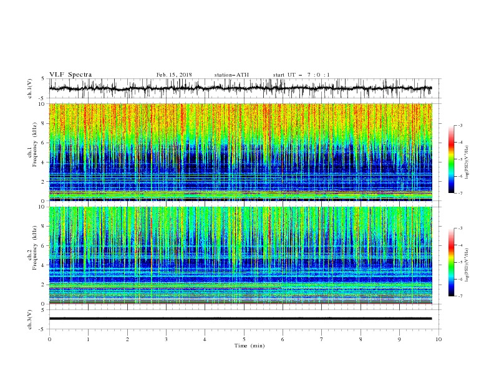Click time axis tick label '3'
The image size is (494, 381).
pyautogui.click(x=166, y=339)
